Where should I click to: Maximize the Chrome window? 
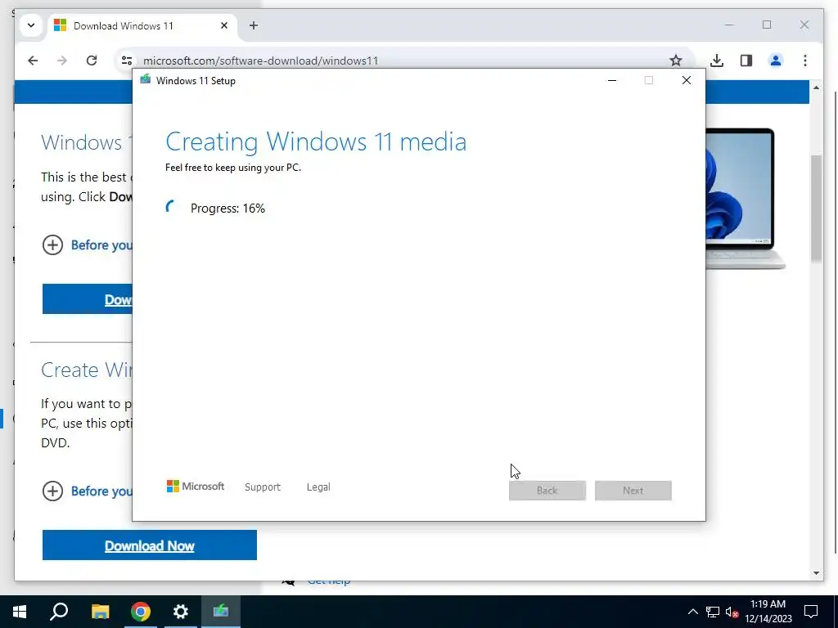tap(766, 25)
